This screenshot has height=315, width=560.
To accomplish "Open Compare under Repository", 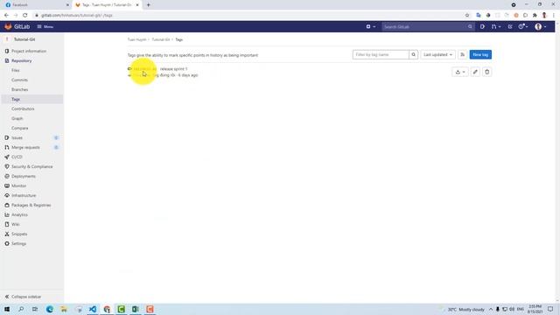I will point(19,129).
